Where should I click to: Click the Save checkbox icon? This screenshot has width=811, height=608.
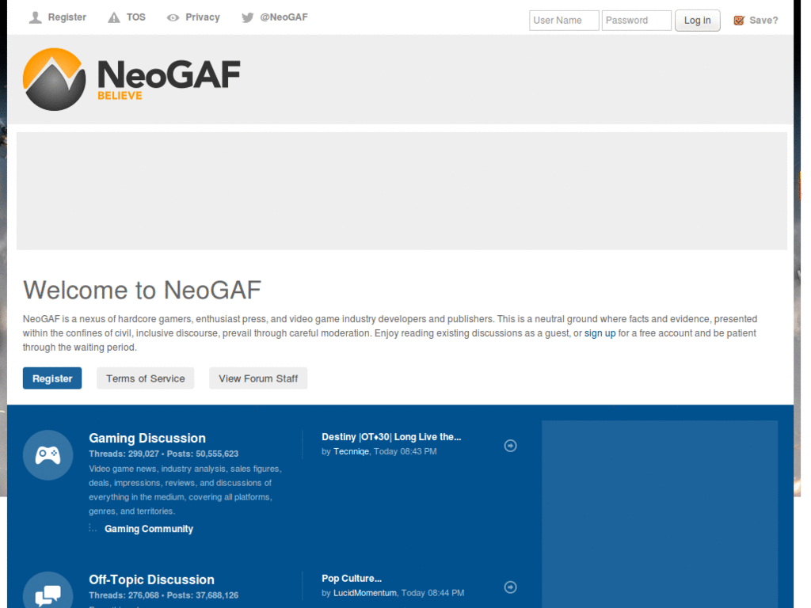pyautogui.click(x=739, y=20)
